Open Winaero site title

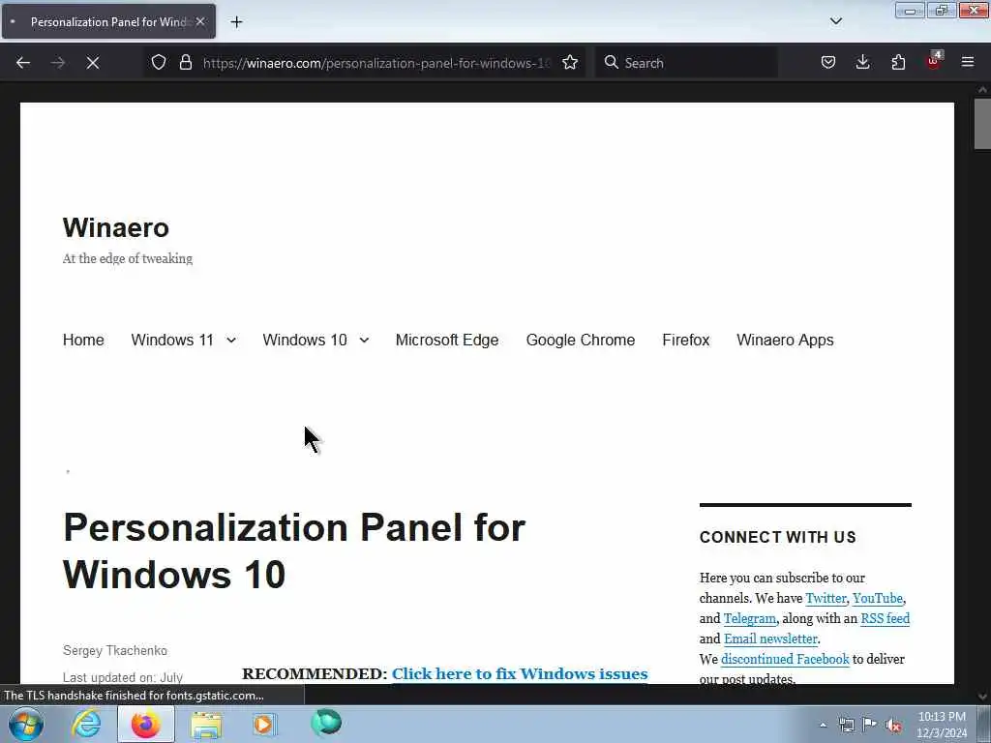pyautogui.click(x=116, y=227)
